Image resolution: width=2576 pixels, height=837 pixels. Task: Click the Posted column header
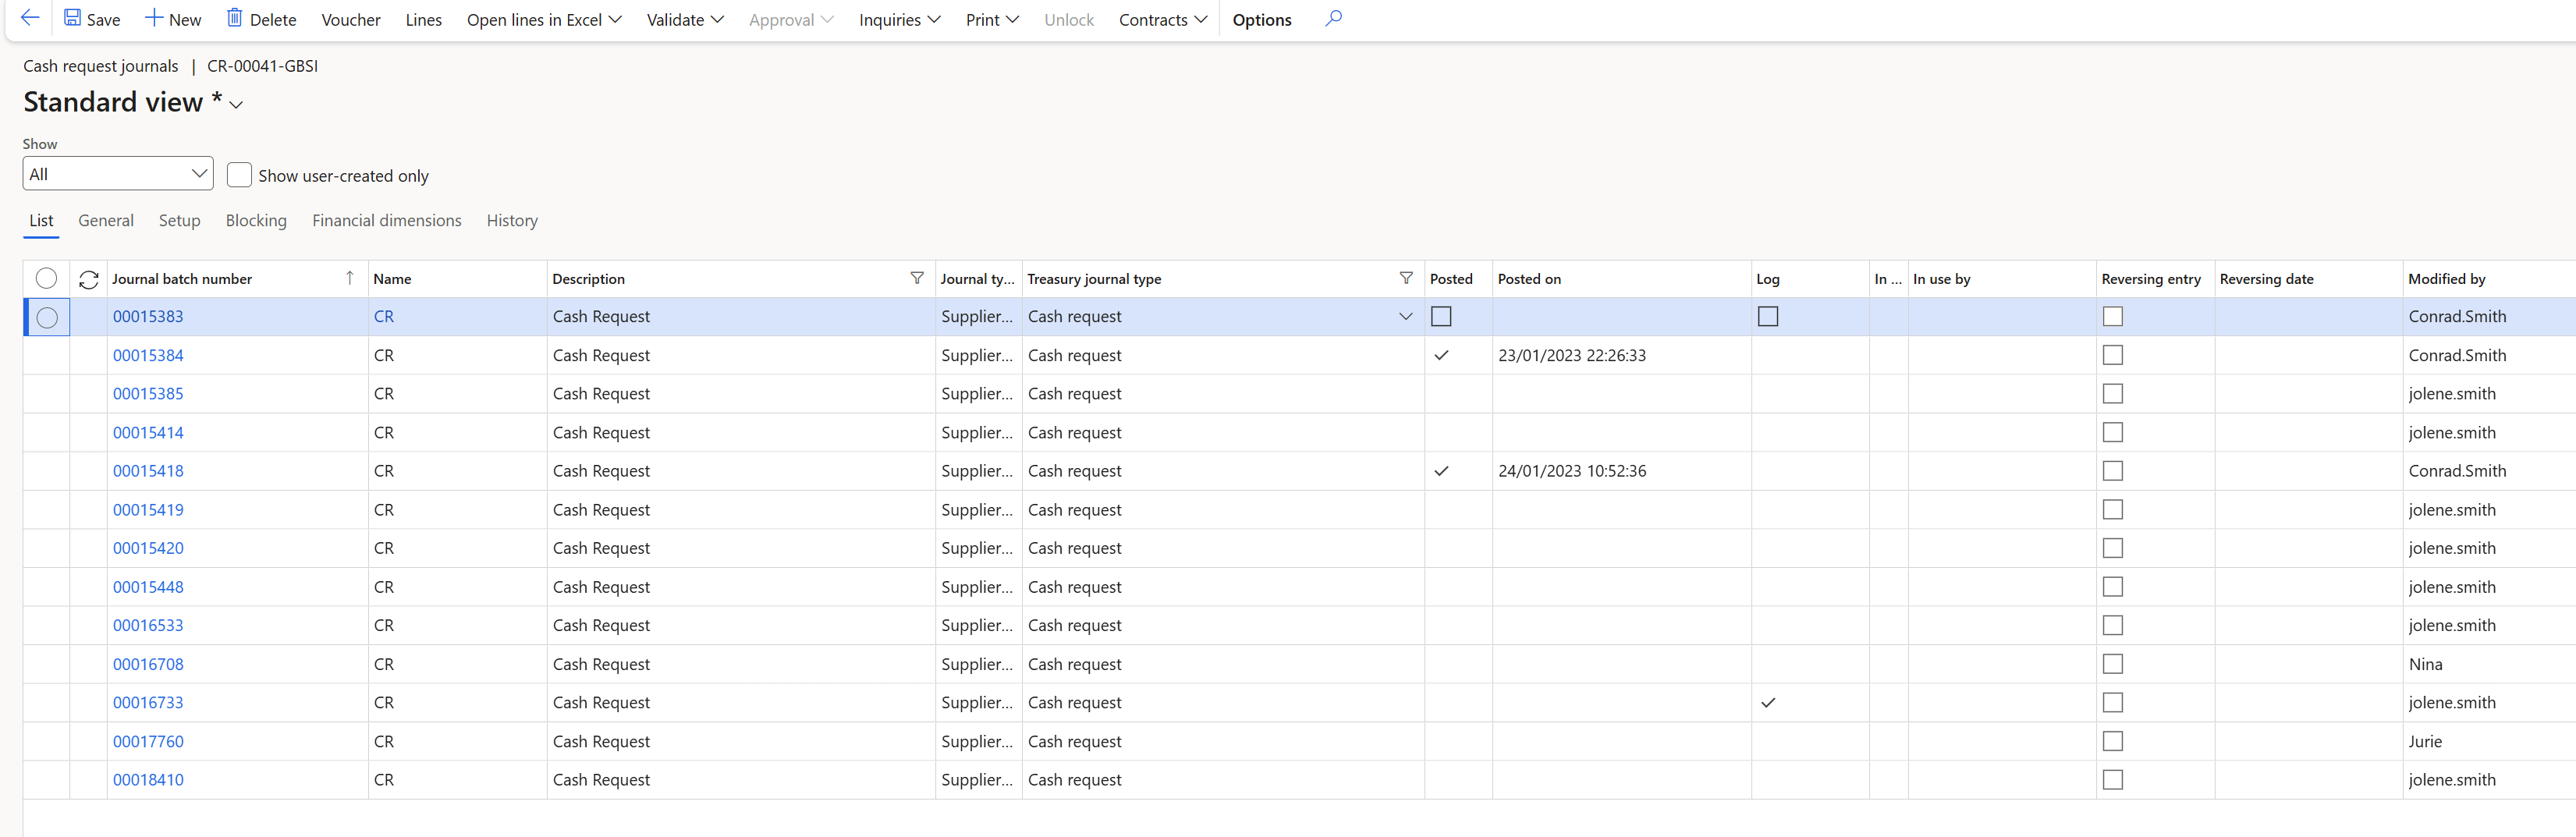tap(1451, 279)
